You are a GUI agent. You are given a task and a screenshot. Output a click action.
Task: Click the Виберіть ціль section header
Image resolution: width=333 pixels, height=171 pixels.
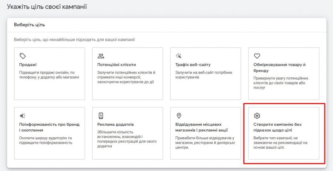[30, 25]
